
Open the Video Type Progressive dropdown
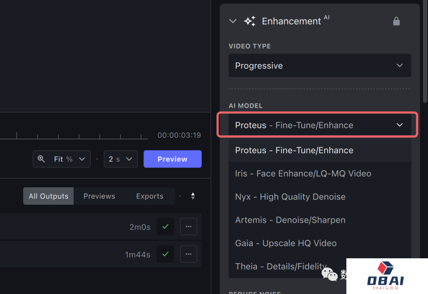(x=319, y=65)
